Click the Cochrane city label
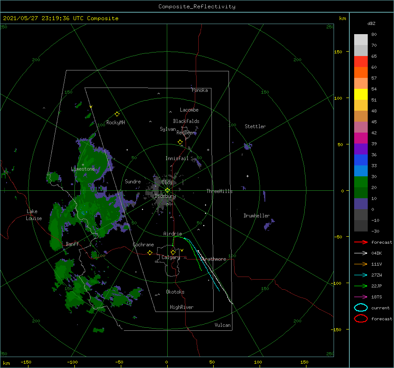The height and width of the screenshot is (368, 394). [x=143, y=245]
